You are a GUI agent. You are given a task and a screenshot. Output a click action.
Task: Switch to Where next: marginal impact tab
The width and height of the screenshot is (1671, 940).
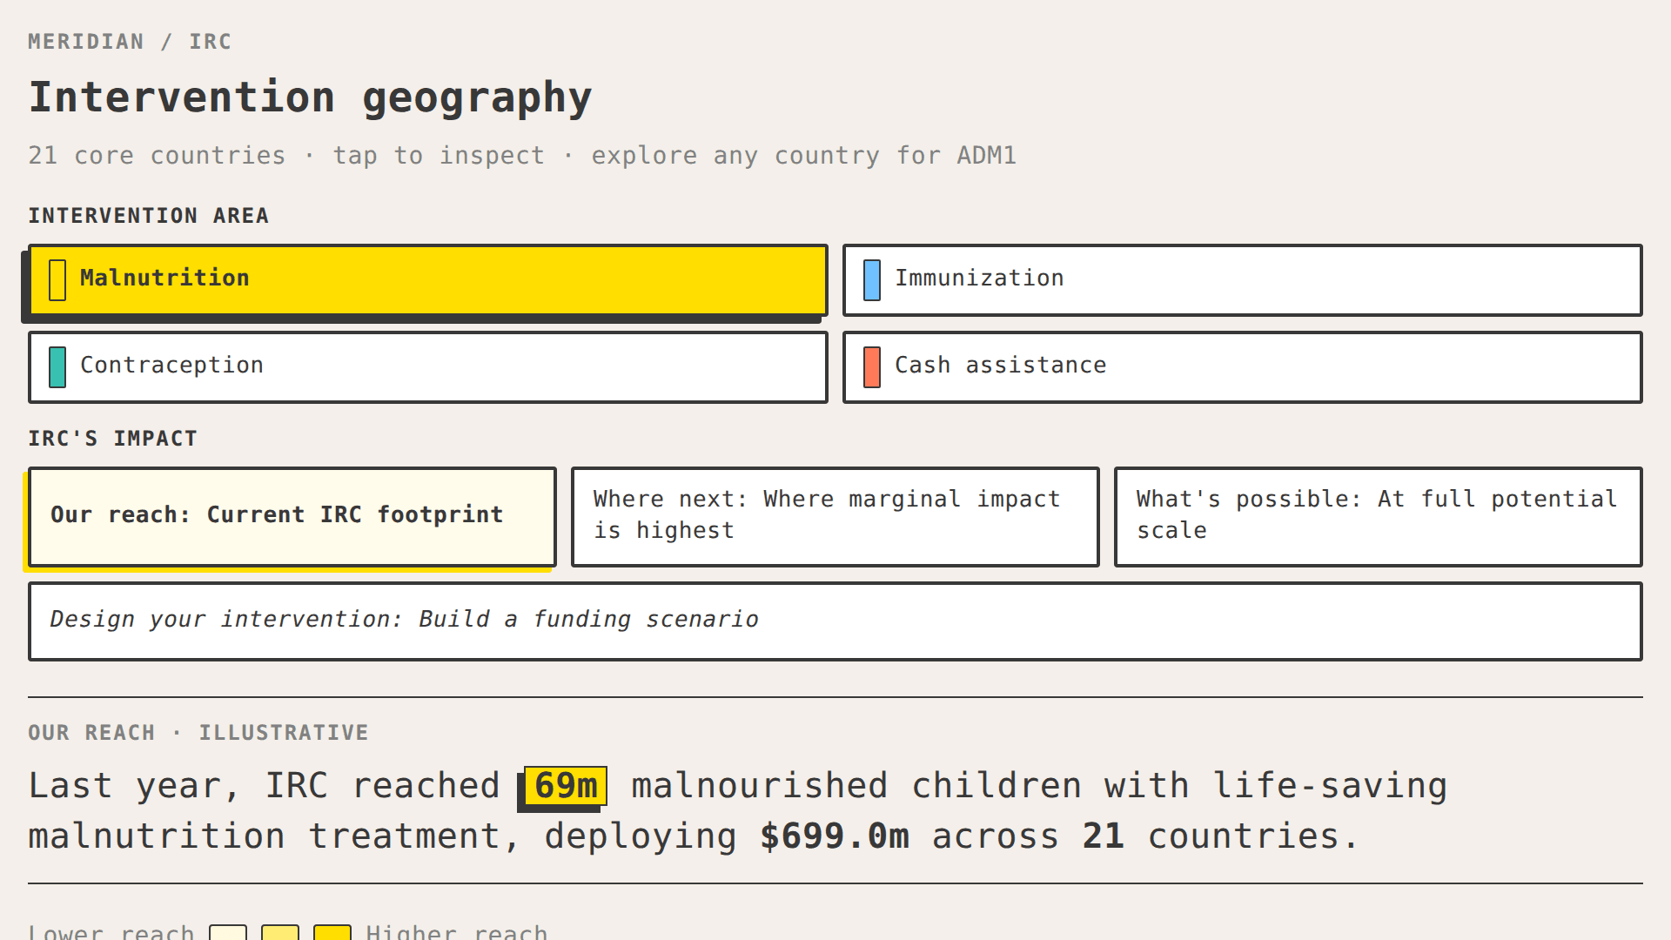click(x=835, y=517)
